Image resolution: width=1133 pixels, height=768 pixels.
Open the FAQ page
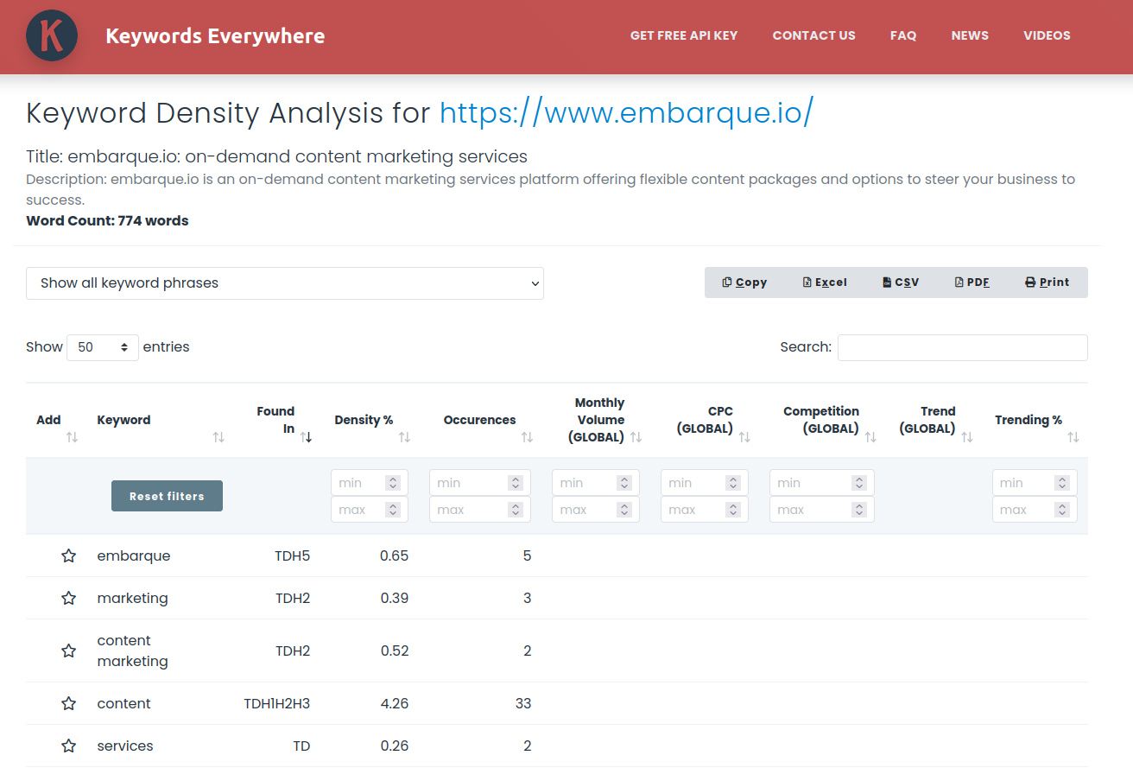click(903, 35)
